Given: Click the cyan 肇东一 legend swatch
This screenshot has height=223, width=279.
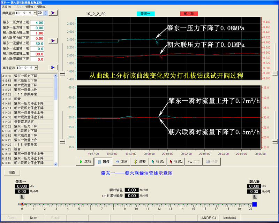Looking at the screenshot, I should (x=145, y=14).
